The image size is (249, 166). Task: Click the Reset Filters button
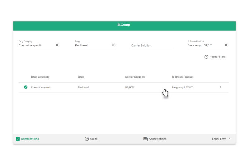click(x=215, y=57)
